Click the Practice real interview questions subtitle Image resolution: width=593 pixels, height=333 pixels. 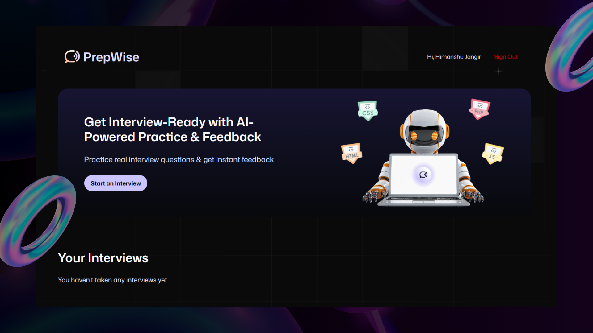[x=179, y=160]
